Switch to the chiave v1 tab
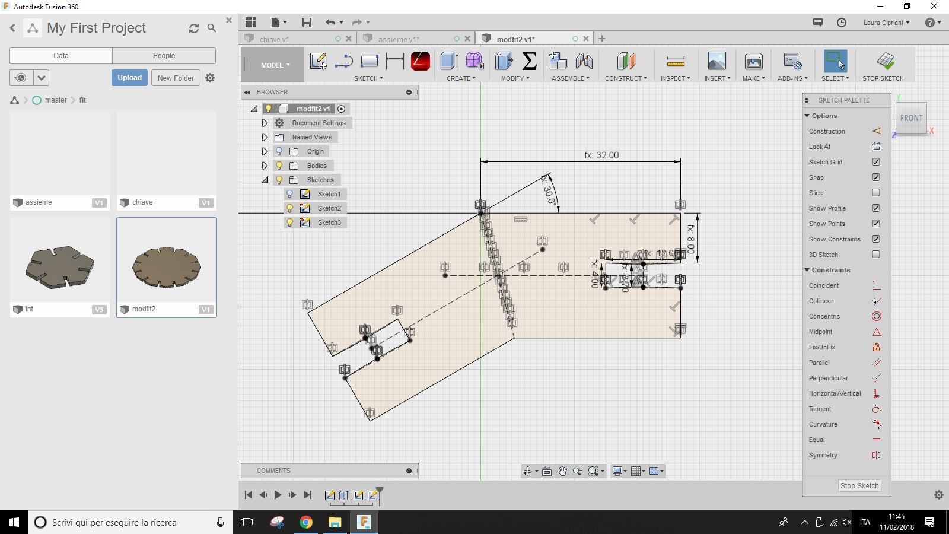The image size is (949, 534). [x=274, y=39]
